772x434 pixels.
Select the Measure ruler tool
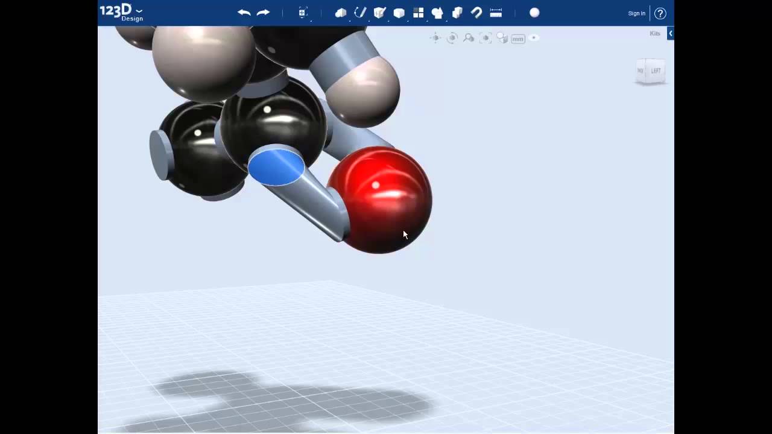496,13
